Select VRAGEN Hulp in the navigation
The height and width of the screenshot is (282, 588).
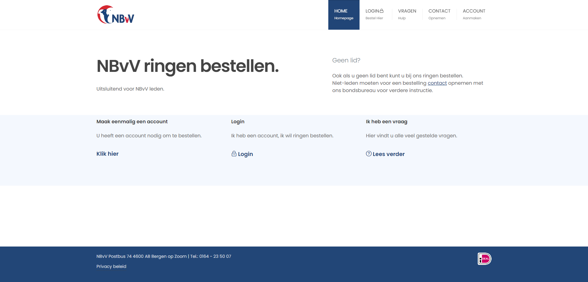(x=407, y=14)
